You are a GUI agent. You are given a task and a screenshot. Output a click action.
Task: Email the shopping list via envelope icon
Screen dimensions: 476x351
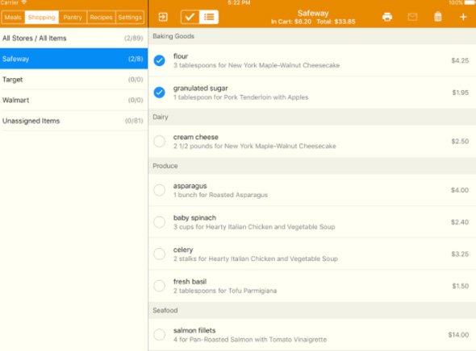pos(412,17)
